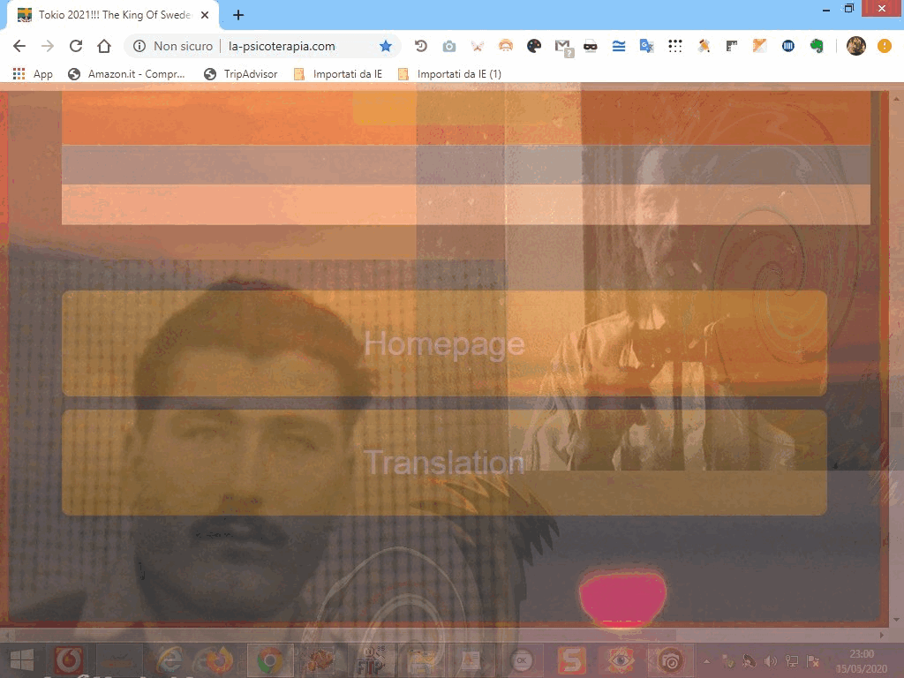
Task: Click the camera screenshot extension icon
Action: coord(449,46)
